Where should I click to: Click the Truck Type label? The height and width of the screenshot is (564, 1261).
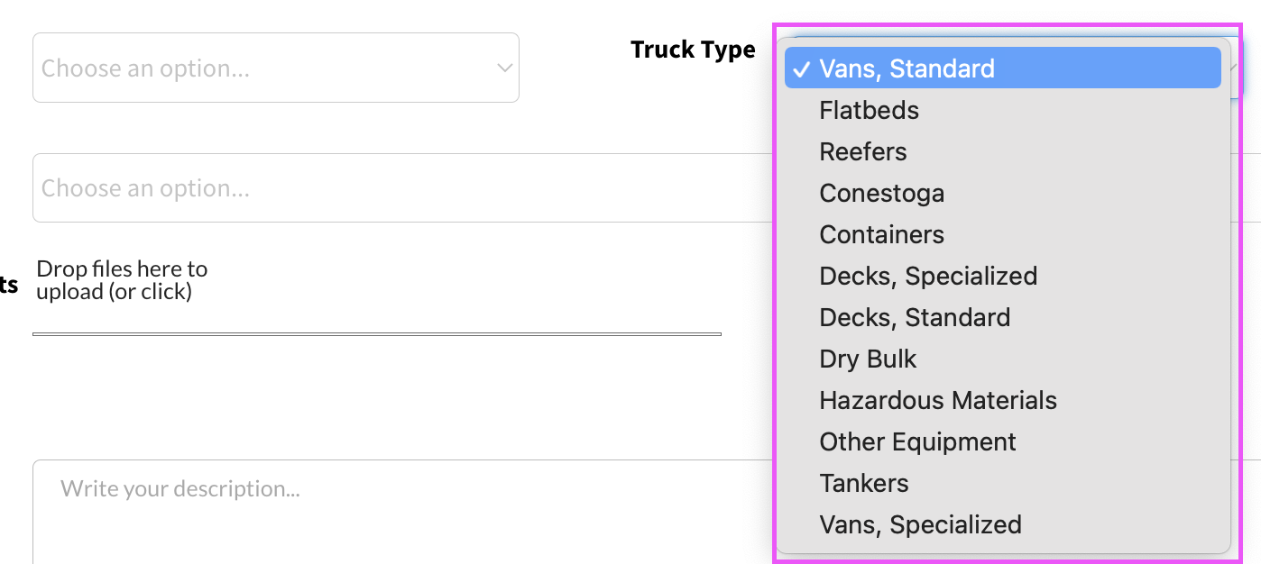pos(693,50)
